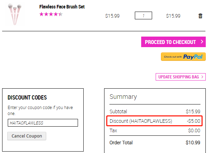Click the unit price $15.99
The image size is (210, 153).
112,16
